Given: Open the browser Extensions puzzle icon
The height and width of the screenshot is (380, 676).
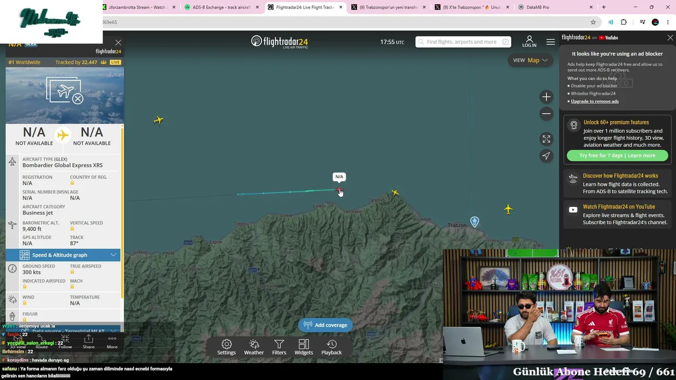Looking at the screenshot, I should tap(624, 22).
